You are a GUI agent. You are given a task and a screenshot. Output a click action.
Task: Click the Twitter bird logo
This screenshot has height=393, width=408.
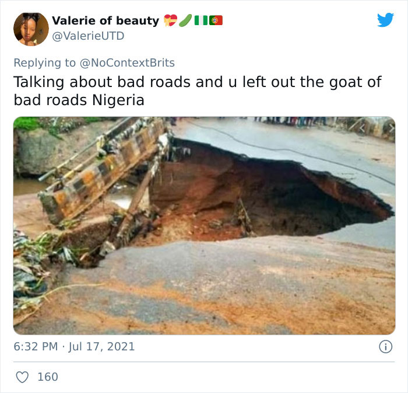coord(385,20)
